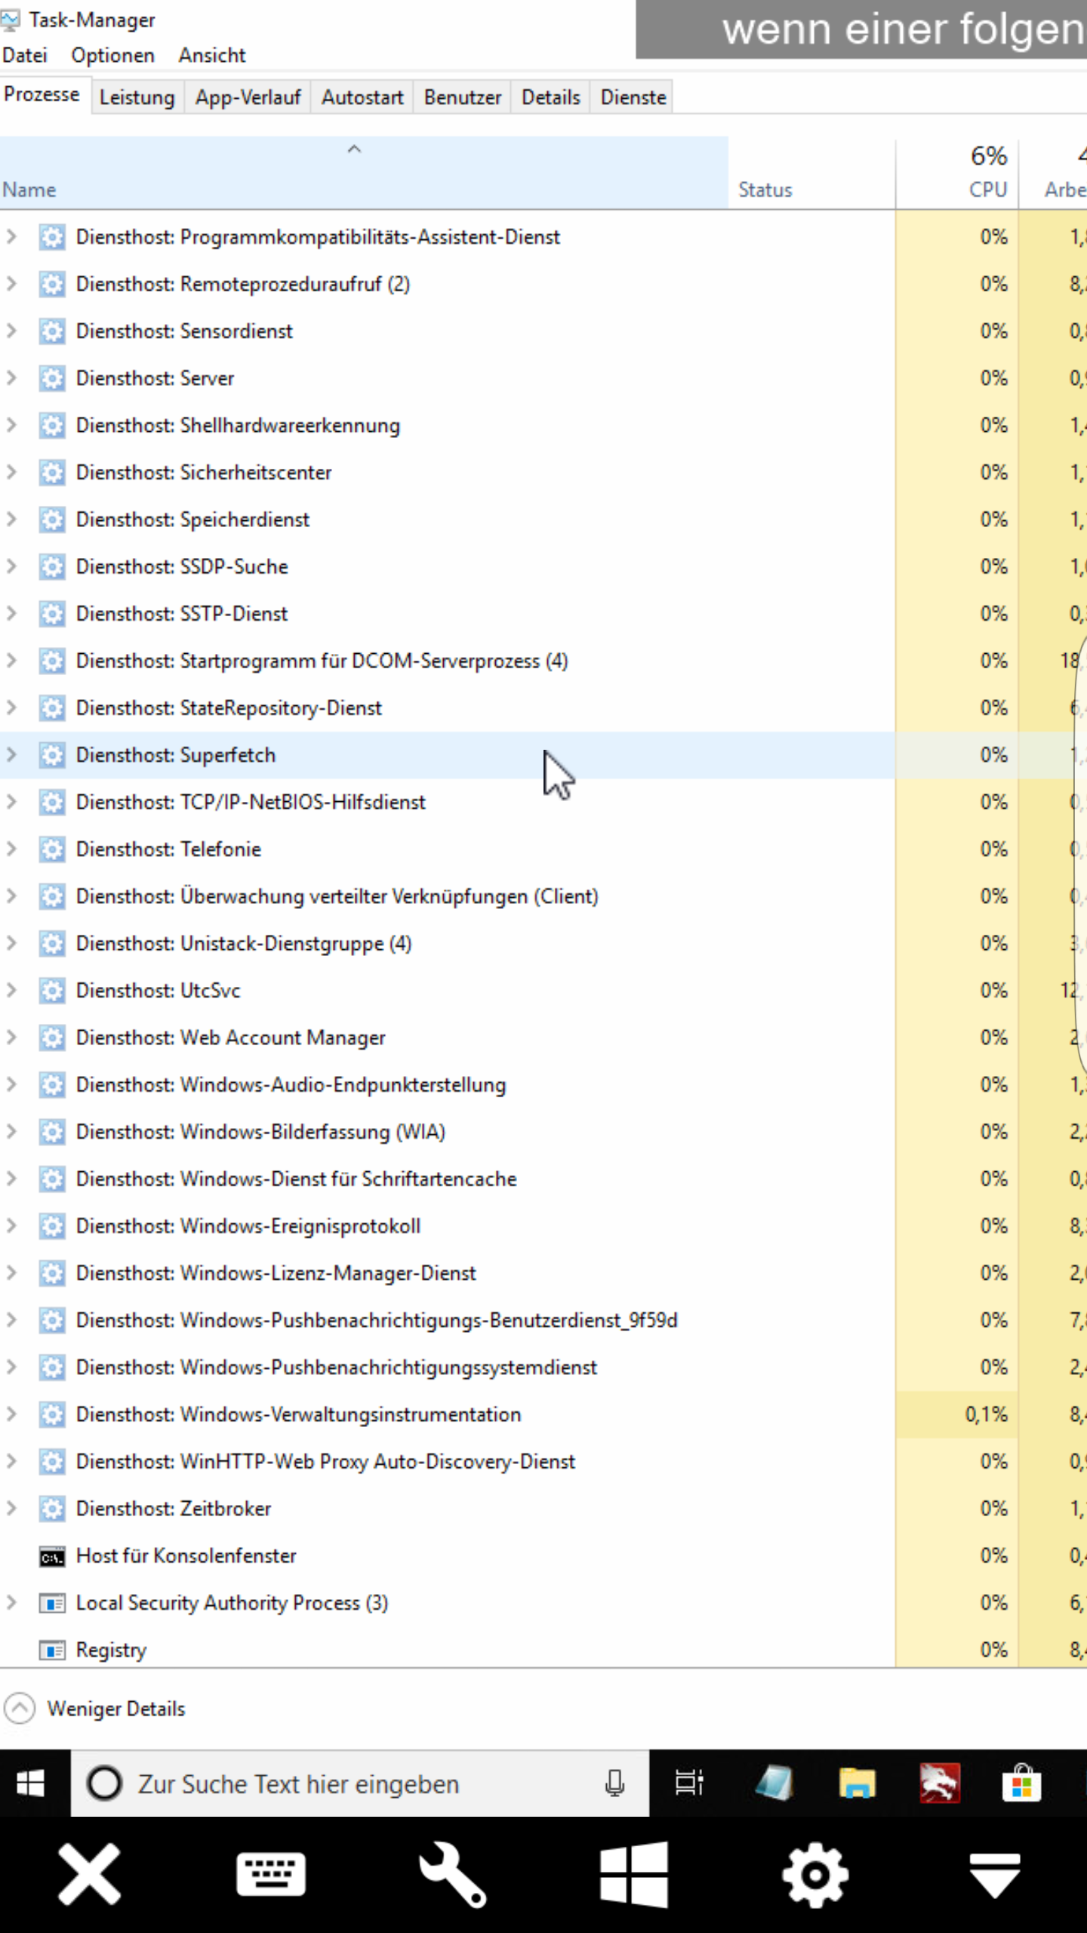The image size is (1087, 1933).
Task: Open the Microsoft Store taskbar icon
Action: tap(1022, 1783)
